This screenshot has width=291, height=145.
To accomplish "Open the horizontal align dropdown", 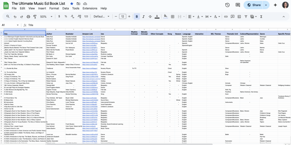I will pos(191,16).
